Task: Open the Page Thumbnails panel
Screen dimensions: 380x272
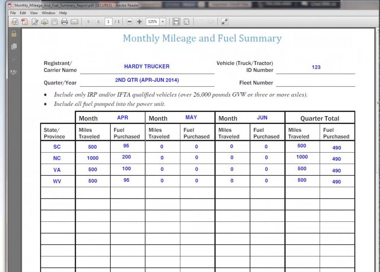Action: coord(14,46)
